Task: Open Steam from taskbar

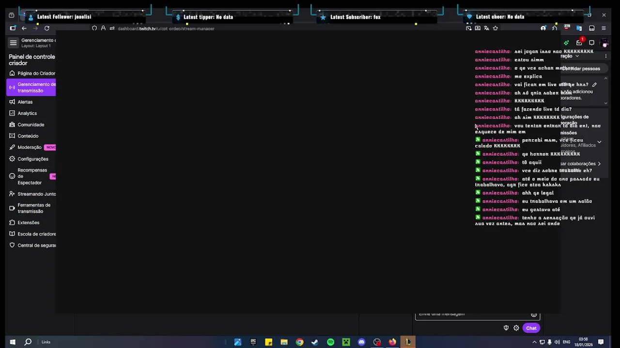Action: coord(315,342)
